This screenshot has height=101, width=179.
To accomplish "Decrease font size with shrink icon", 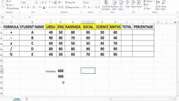I will click(x=46, y=3).
